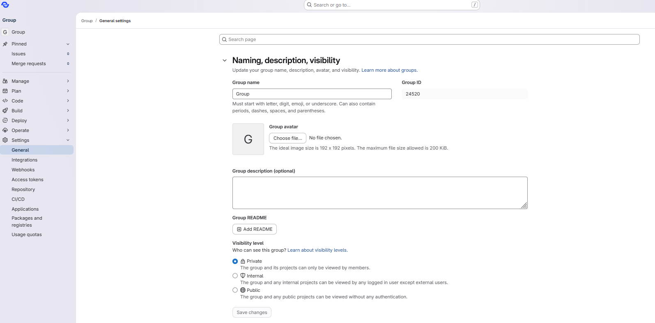Click the Manage users icon
The height and width of the screenshot is (323, 655).
(x=5, y=81)
